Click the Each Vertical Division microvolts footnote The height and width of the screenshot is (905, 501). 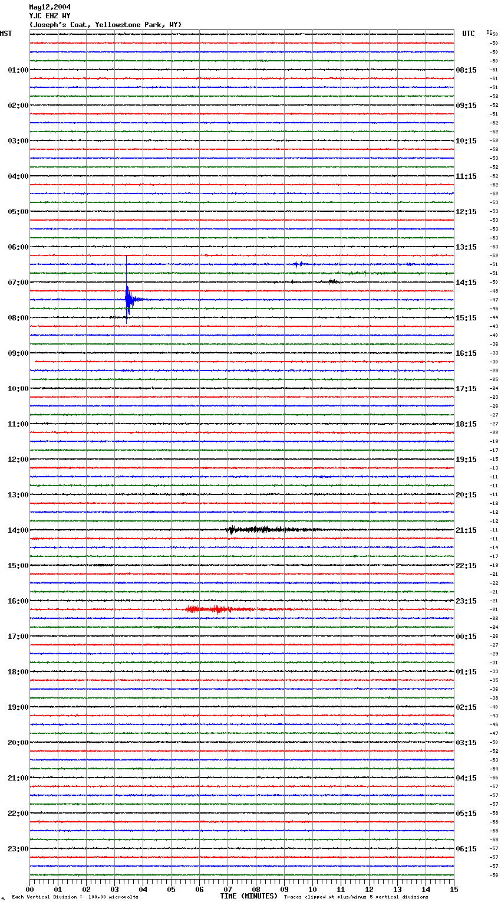coord(75,897)
